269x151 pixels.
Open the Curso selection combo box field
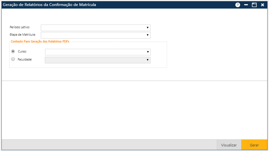pyautogui.click(x=95, y=52)
